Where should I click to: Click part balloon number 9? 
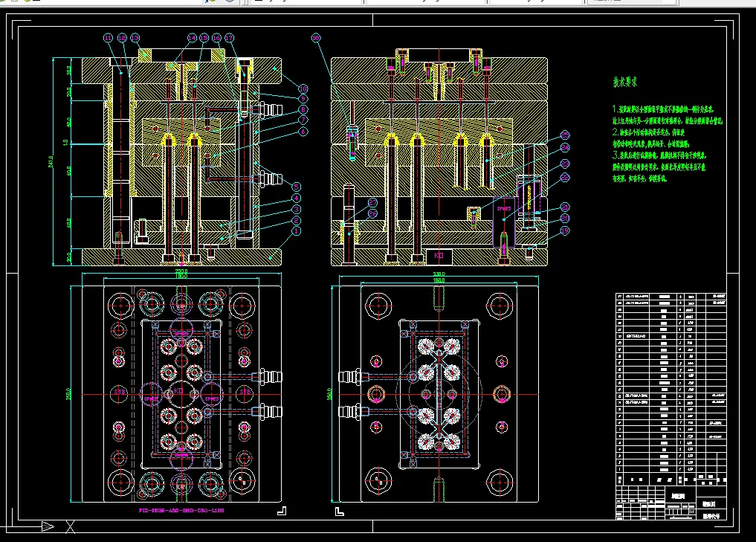pos(303,99)
